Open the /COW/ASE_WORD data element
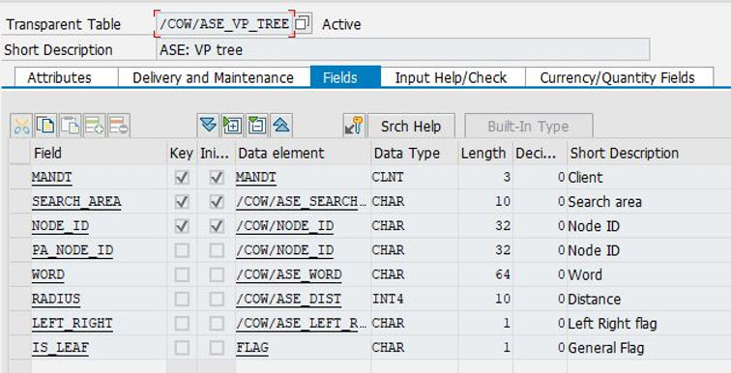This screenshot has height=373, width=731. [x=288, y=274]
